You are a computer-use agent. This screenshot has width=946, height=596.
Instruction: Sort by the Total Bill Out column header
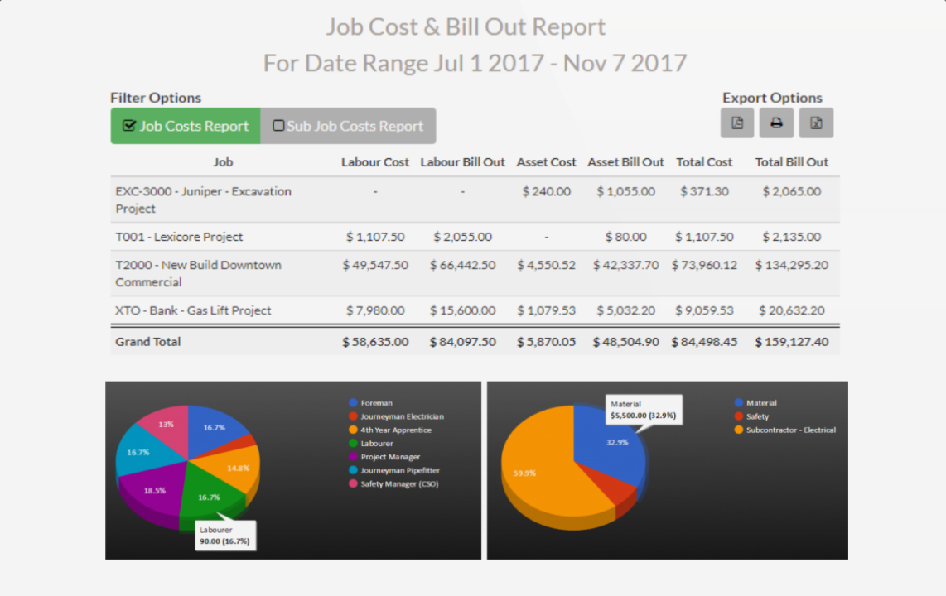tap(791, 162)
